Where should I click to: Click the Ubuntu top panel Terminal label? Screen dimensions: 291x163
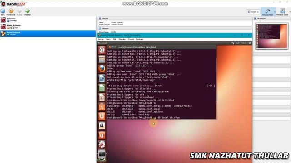[103, 43]
